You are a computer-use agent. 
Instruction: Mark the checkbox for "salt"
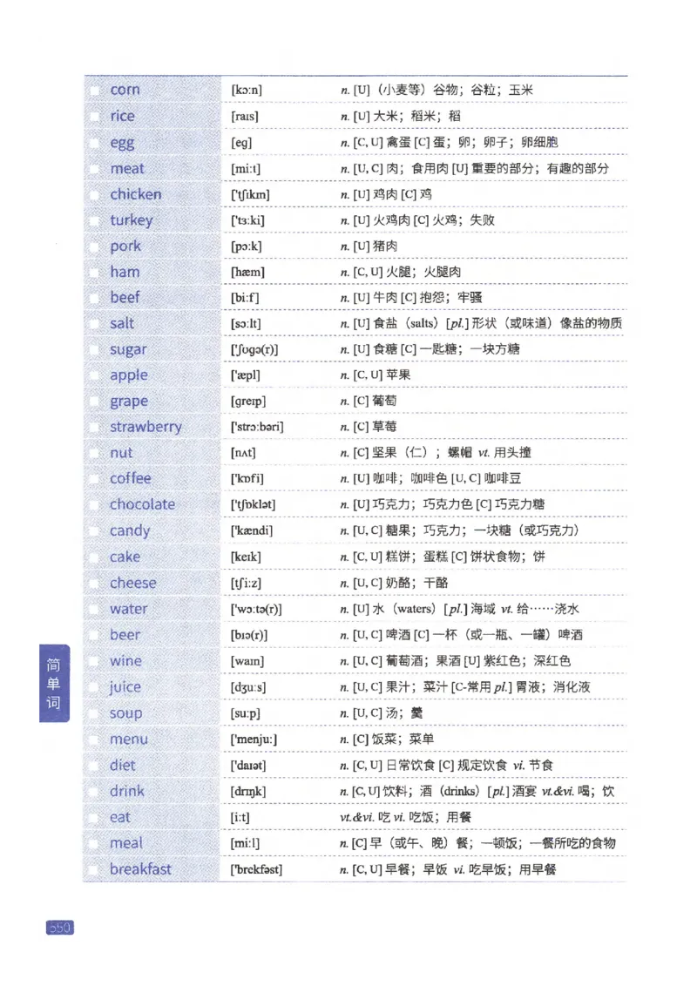(94, 323)
